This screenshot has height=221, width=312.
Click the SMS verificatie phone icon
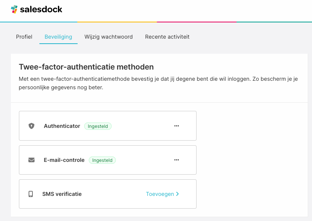[31, 194]
